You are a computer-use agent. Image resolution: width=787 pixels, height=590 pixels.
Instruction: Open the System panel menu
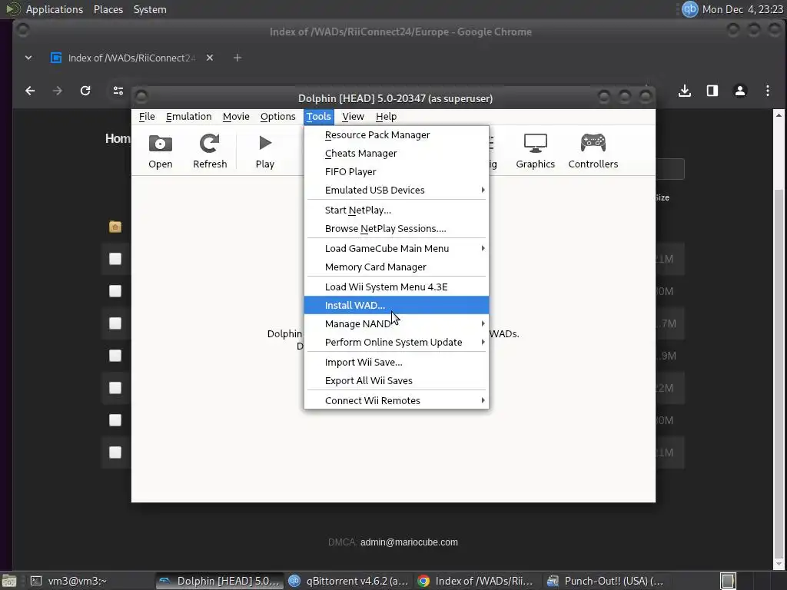pyautogui.click(x=150, y=9)
